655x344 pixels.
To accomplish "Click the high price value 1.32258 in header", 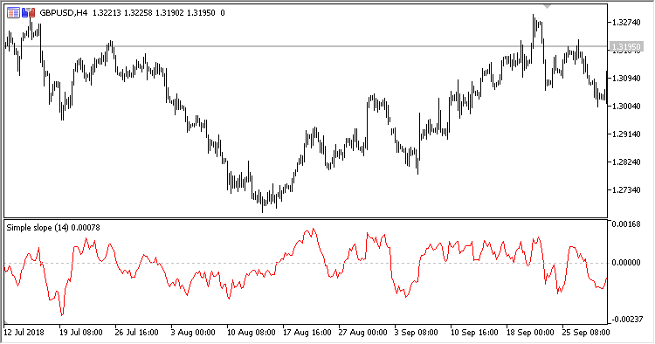I will [x=138, y=13].
